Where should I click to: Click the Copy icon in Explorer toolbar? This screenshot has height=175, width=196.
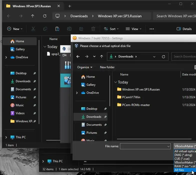click(x=45, y=29)
